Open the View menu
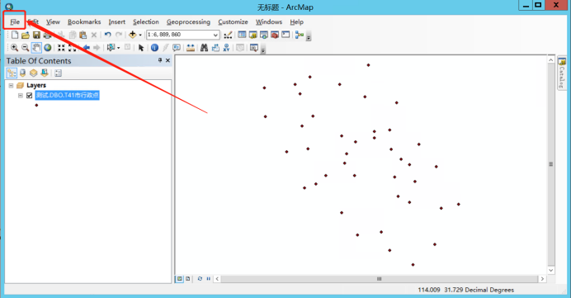This screenshot has width=571, height=298. pyautogui.click(x=53, y=21)
